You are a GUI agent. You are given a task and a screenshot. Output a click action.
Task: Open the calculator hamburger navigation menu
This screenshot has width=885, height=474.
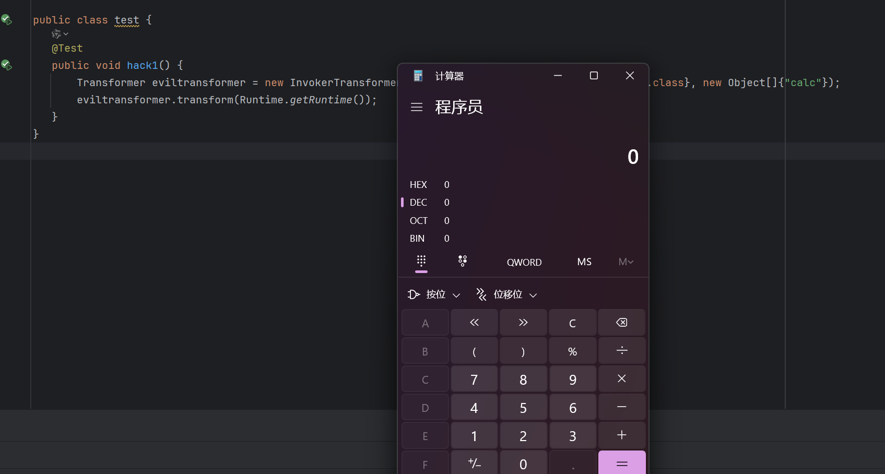click(x=416, y=107)
